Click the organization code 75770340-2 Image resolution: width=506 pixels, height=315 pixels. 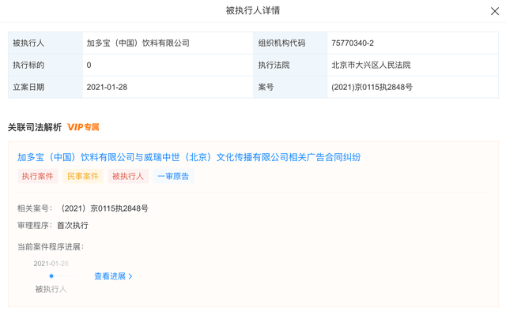(x=353, y=43)
